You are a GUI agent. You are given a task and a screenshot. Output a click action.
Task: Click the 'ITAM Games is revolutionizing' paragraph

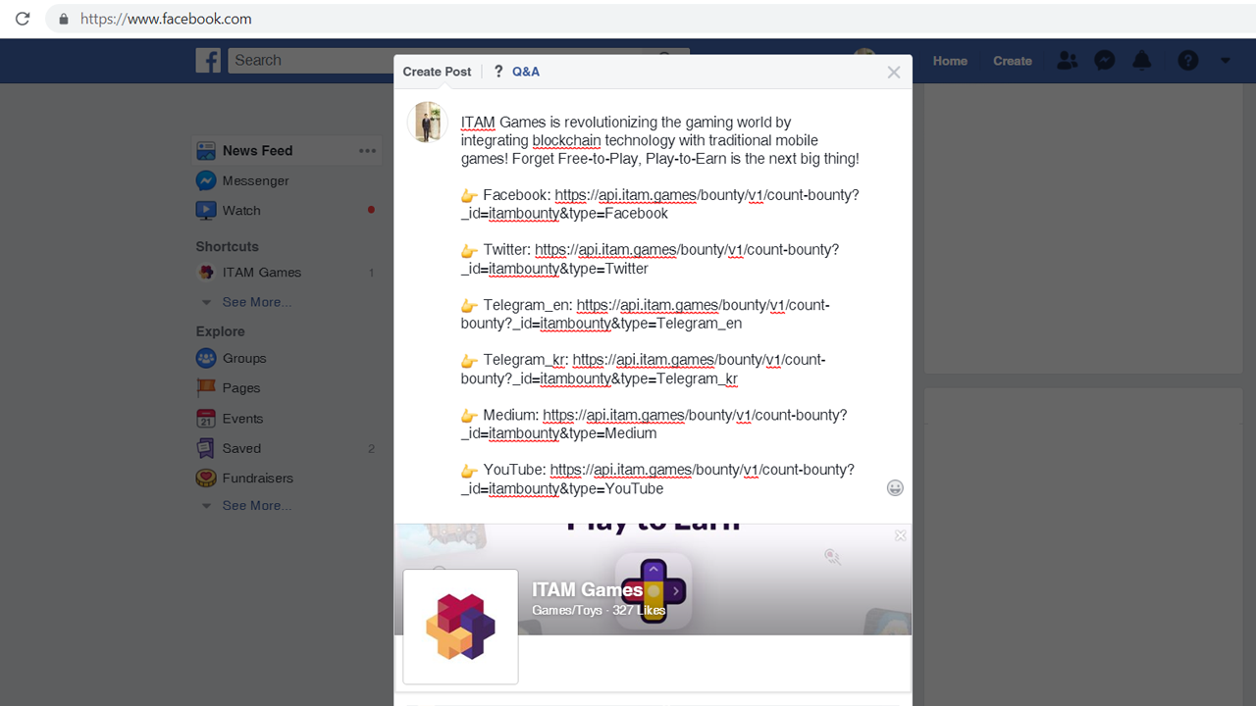pos(660,140)
